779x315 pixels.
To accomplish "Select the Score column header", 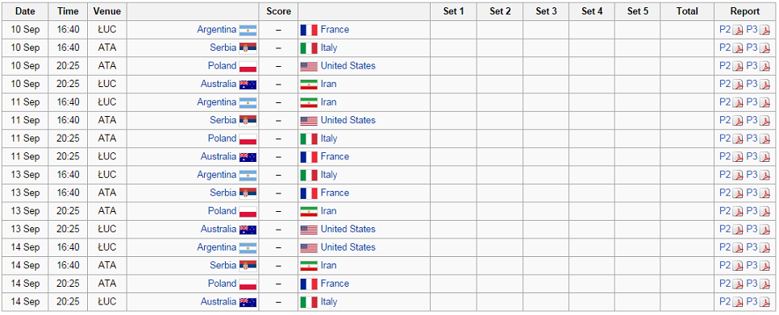I will tap(278, 11).
